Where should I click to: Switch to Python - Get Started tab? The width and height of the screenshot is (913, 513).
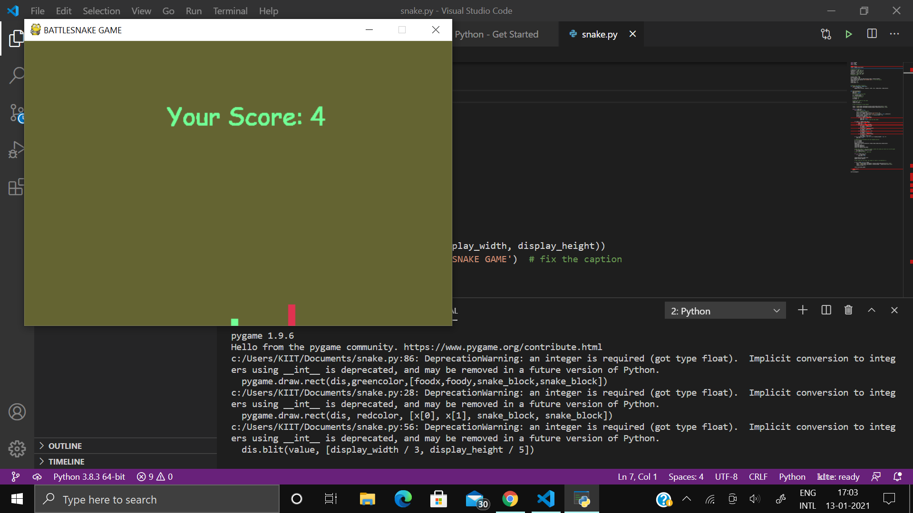[x=496, y=34]
